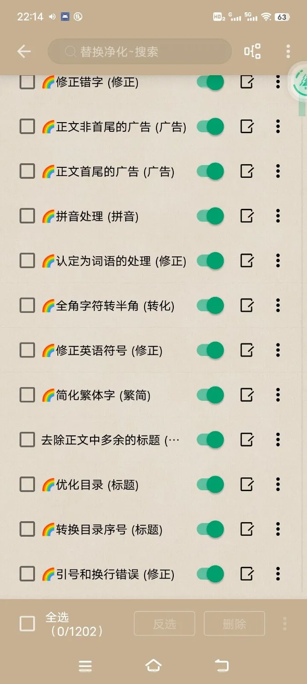
Task: Edit the 引号和换行错误 rule
Action: pyautogui.click(x=247, y=574)
